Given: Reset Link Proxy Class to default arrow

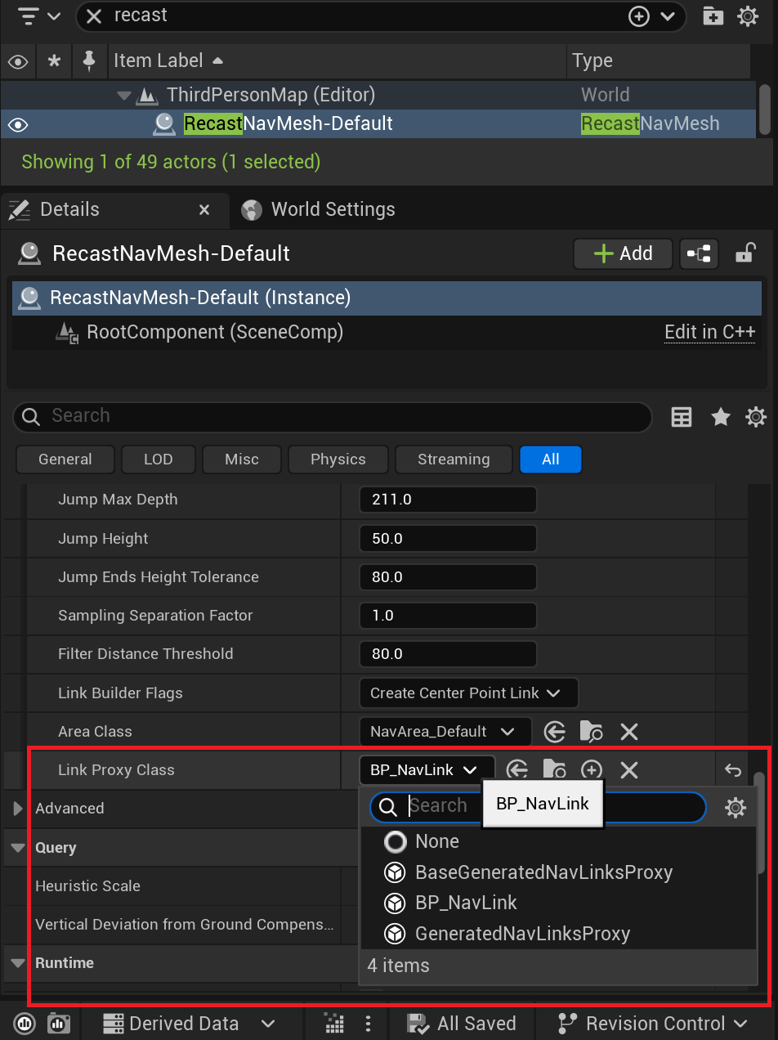Looking at the screenshot, I should 732,770.
